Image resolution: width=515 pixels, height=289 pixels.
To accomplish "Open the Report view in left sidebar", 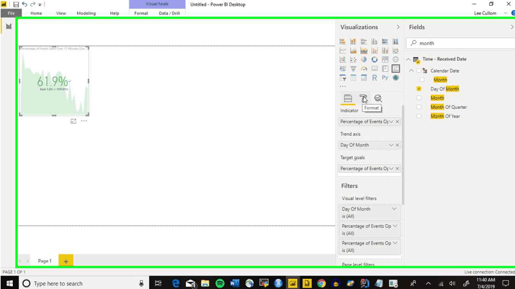I will click(8, 26).
